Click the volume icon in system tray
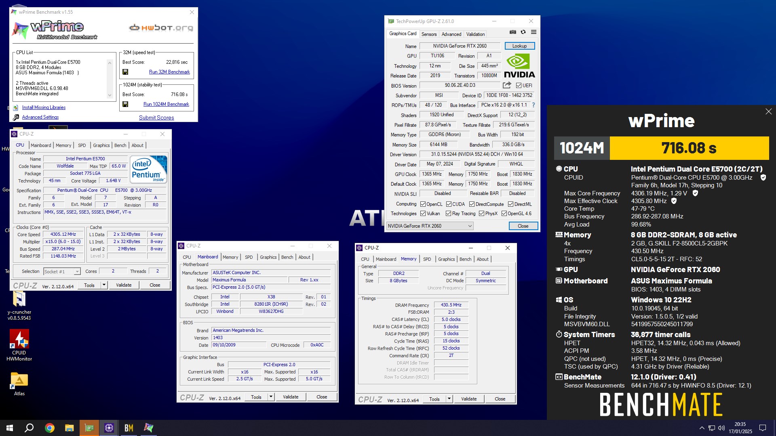776x436 pixels. pyautogui.click(x=721, y=428)
